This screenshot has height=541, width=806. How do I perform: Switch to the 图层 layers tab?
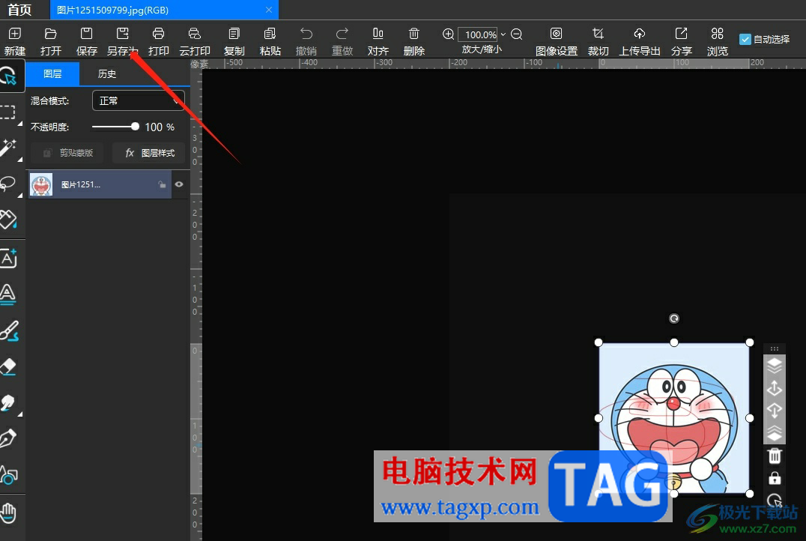[52, 73]
